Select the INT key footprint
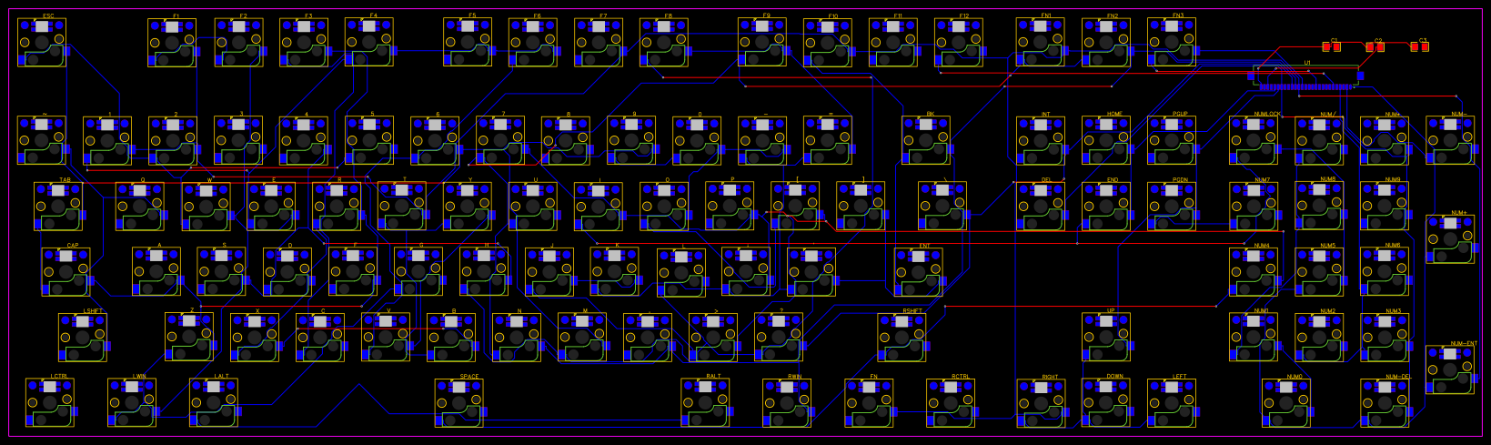The image size is (1491, 445). pos(1041,140)
